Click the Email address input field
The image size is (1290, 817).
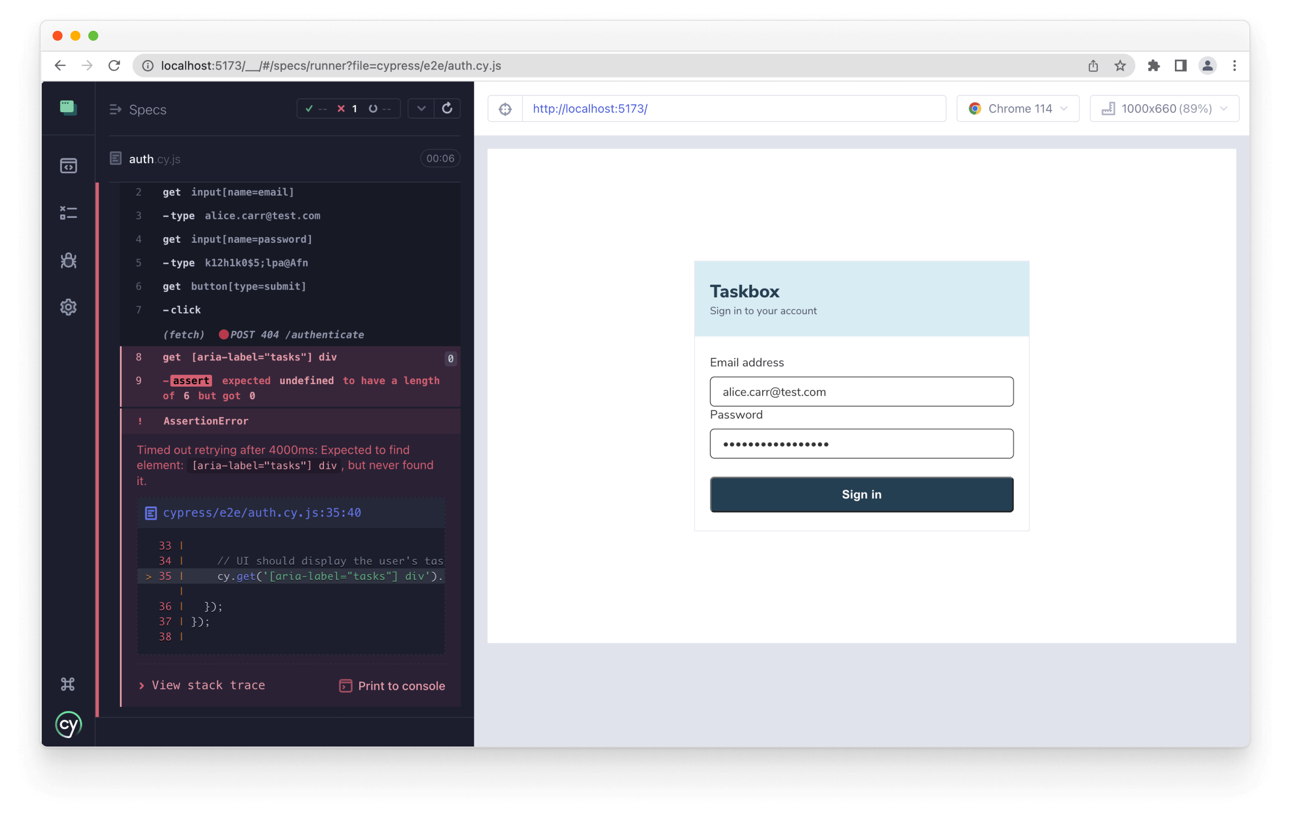[x=861, y=392]
